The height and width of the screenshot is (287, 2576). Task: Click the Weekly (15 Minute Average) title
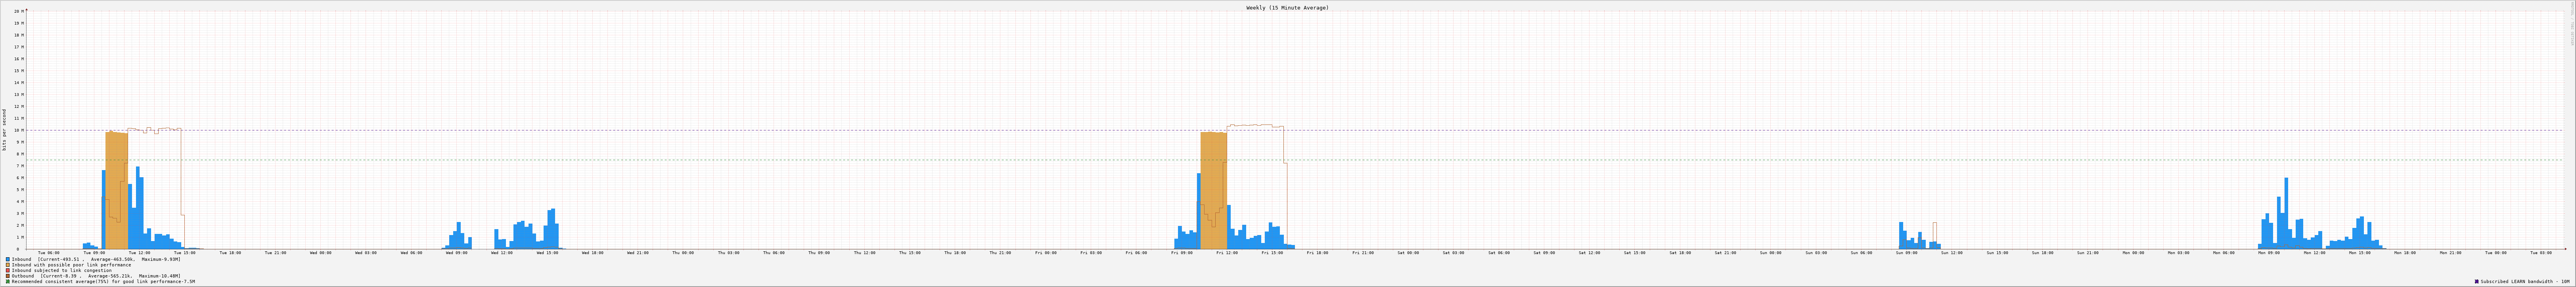[1287, 7]
